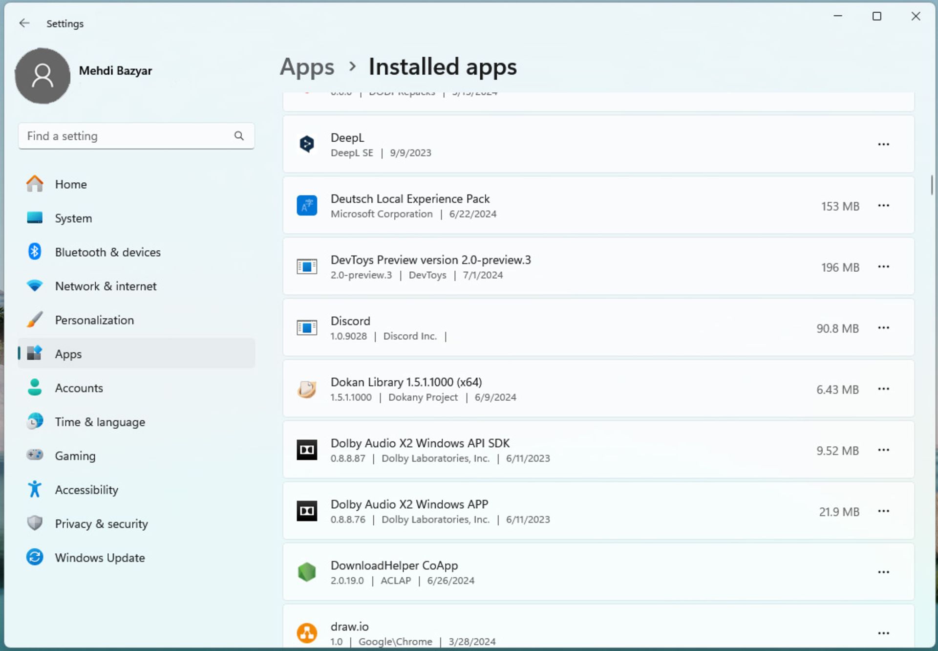Open options menu for Dokan Library
This screenshot has height=651, width=938.
(x=884, y=389)
